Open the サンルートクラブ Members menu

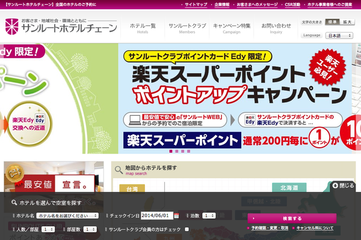187,28
